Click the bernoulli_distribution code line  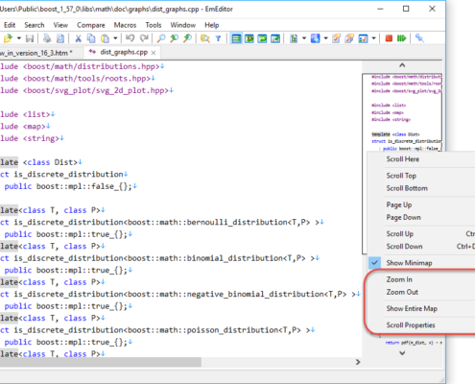(162, 223)
